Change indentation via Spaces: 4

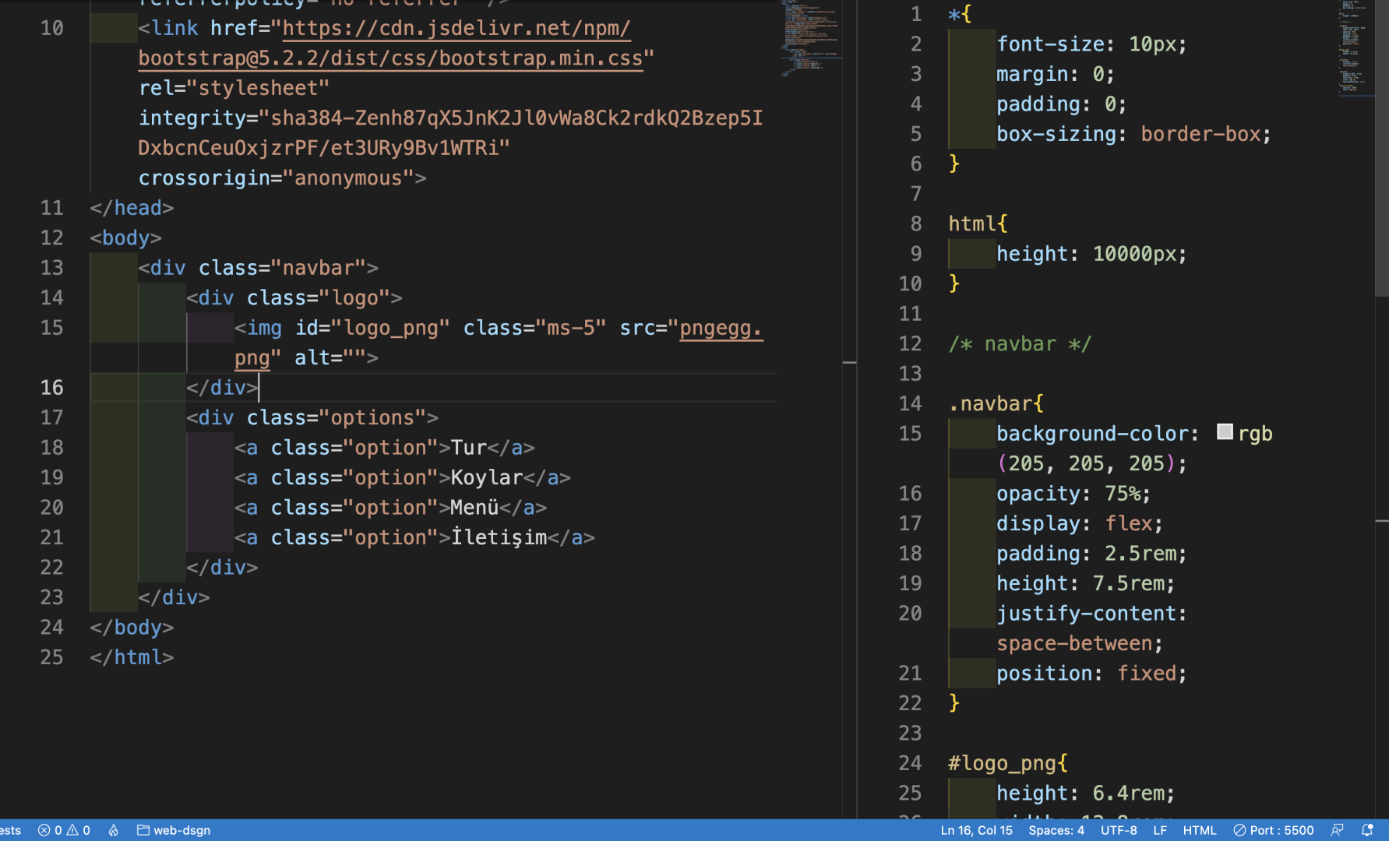click(x=1056, y=830)
